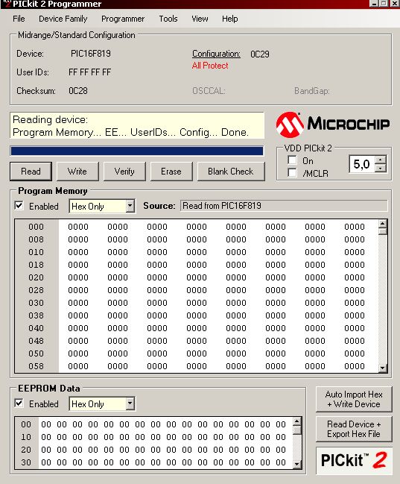
Task: Click the Source field Read from PIC16F819
Action: pos(284,206)
